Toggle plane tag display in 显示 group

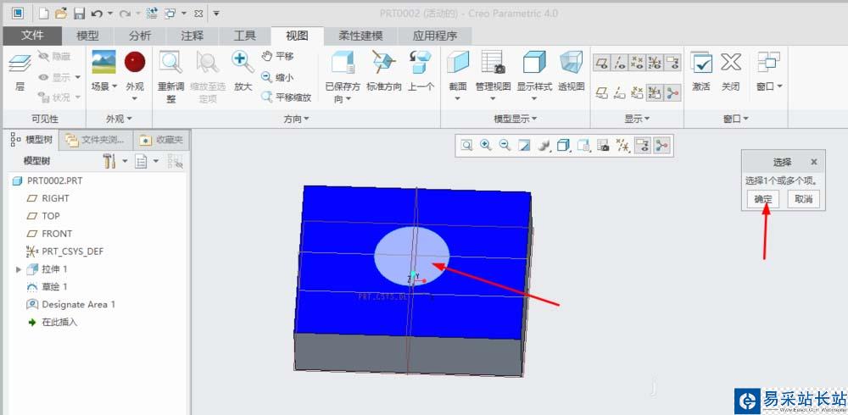tap(602, 93)
